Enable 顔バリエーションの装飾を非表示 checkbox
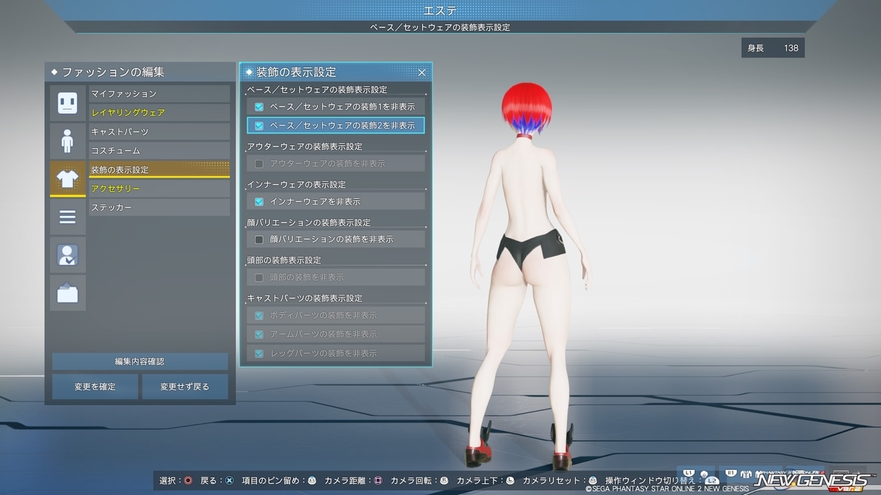Image resolution: width=881 pixels, height=495 pixels. (x=259, y=240)
